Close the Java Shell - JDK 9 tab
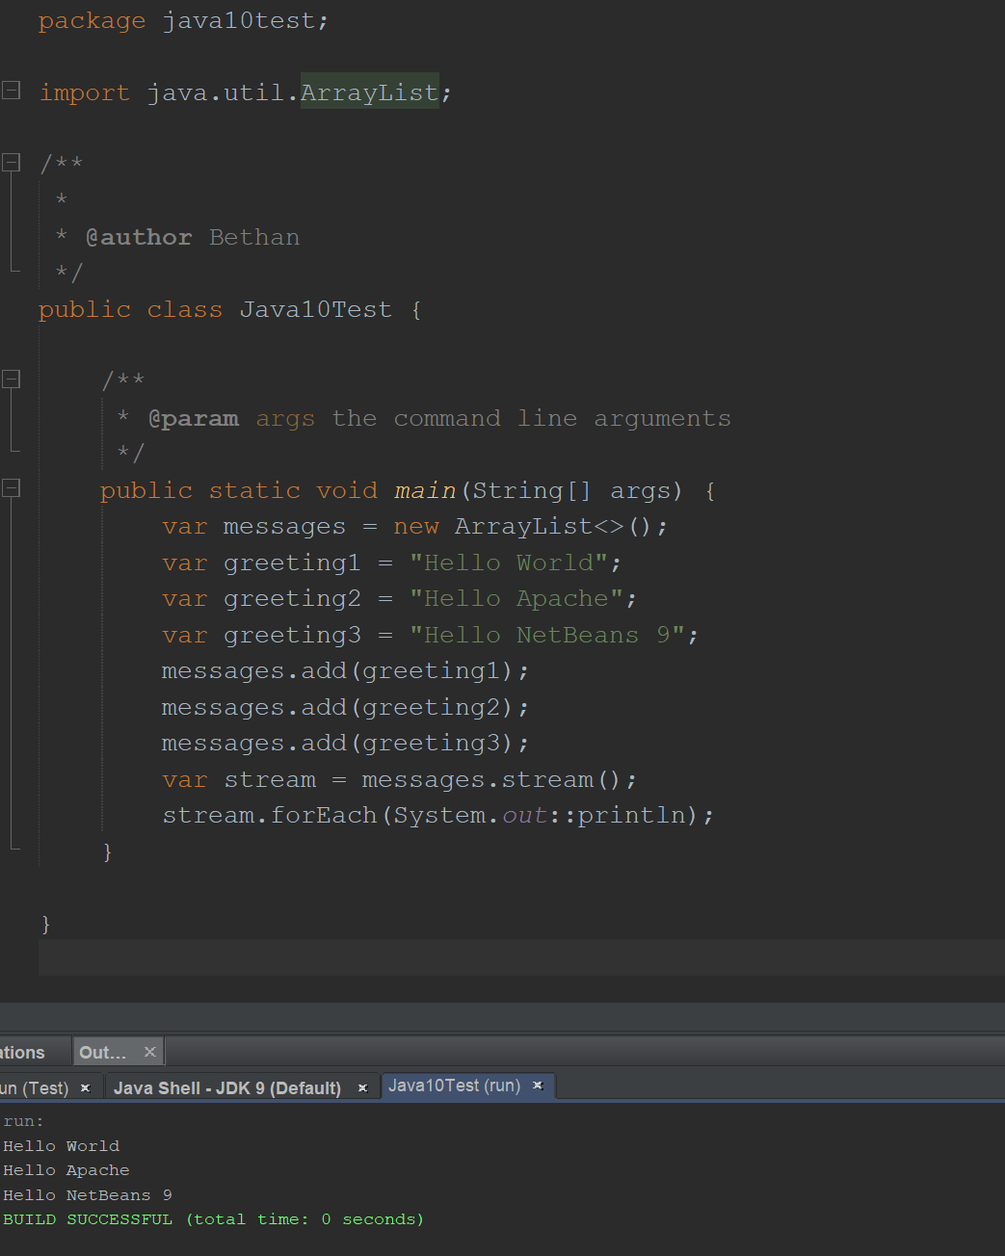This screenshot has height=1256, width=1005. tap(363, 1086)
